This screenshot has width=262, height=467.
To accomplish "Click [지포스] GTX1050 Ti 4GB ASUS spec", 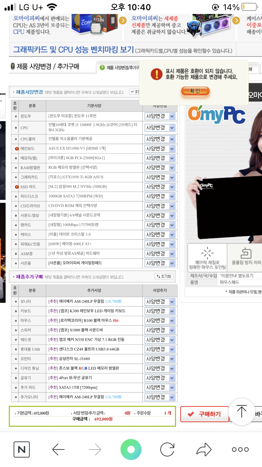I will point(75,177).
